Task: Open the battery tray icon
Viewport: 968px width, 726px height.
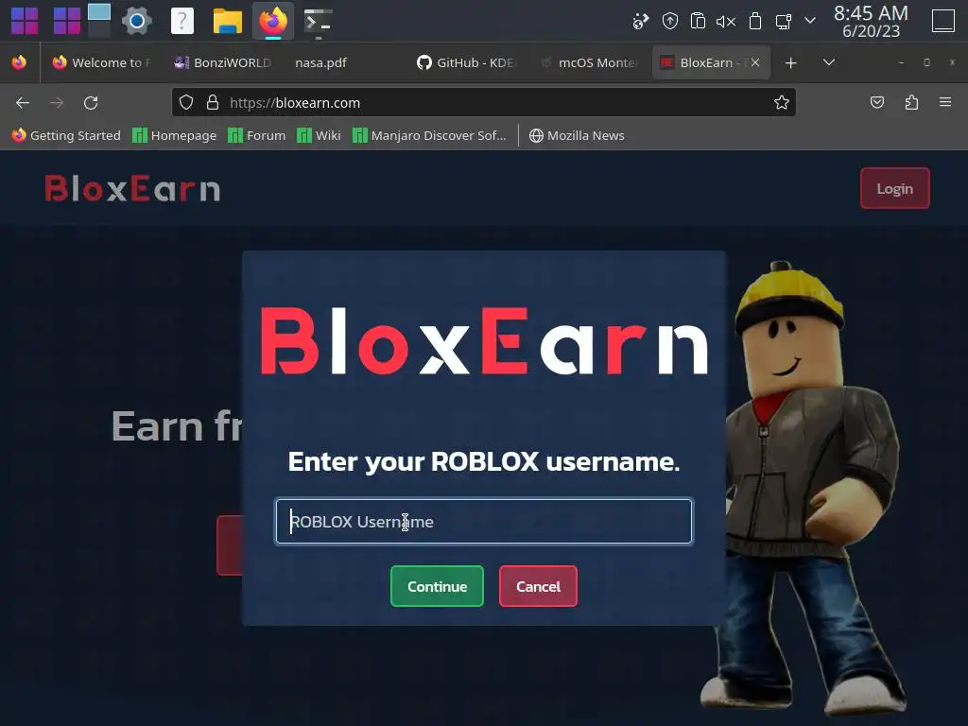Action: (x=755, y=22)
